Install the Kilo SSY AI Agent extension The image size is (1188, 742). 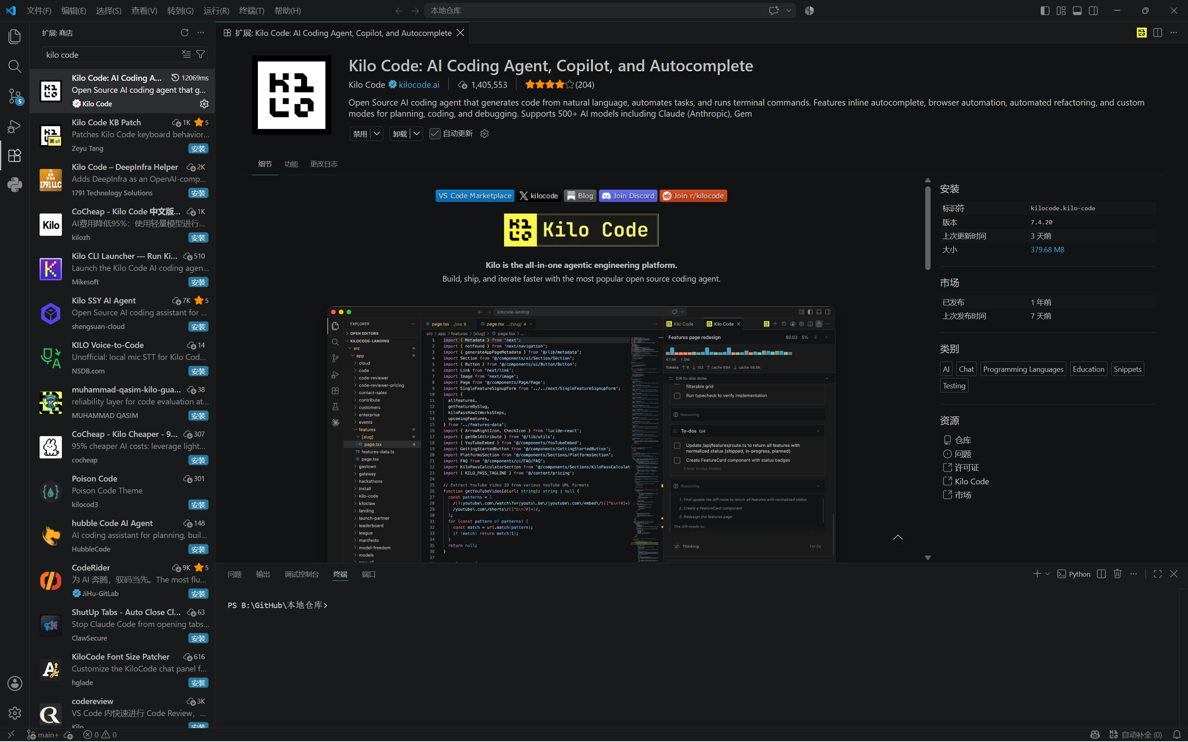198,327
